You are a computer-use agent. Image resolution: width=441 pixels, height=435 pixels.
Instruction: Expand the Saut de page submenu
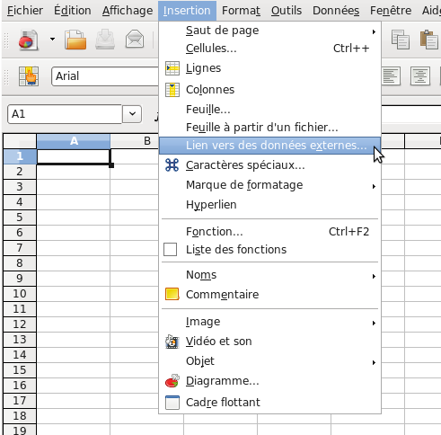269,31
